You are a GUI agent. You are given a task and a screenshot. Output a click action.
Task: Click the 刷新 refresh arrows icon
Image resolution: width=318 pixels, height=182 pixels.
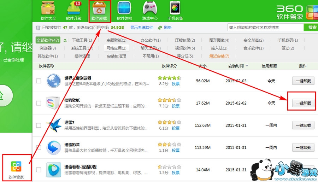(160, 28)
